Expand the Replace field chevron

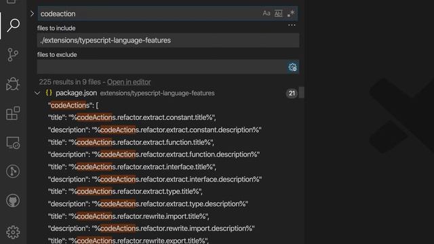pos(32,14)
